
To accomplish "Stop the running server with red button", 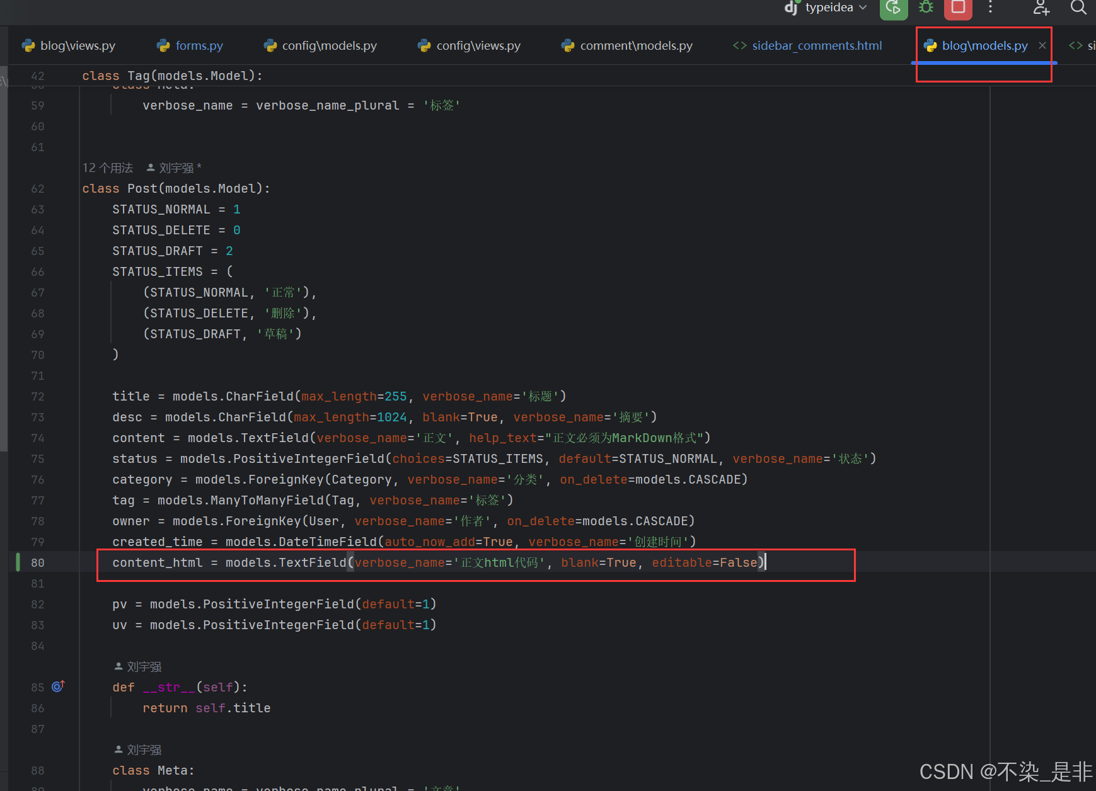I will coord(958,8).
